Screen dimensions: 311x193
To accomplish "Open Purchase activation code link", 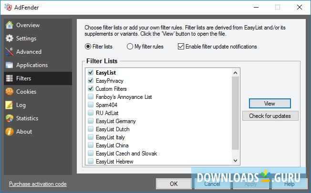I will (x=38, y=184).
